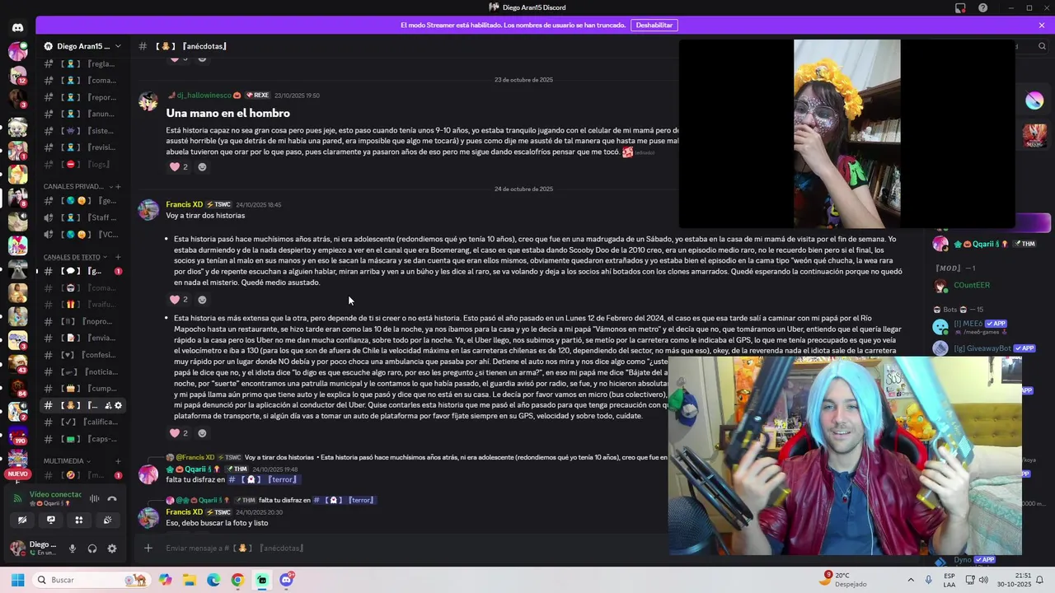Create invite for the anécdotas channel

tap(106, 405)
